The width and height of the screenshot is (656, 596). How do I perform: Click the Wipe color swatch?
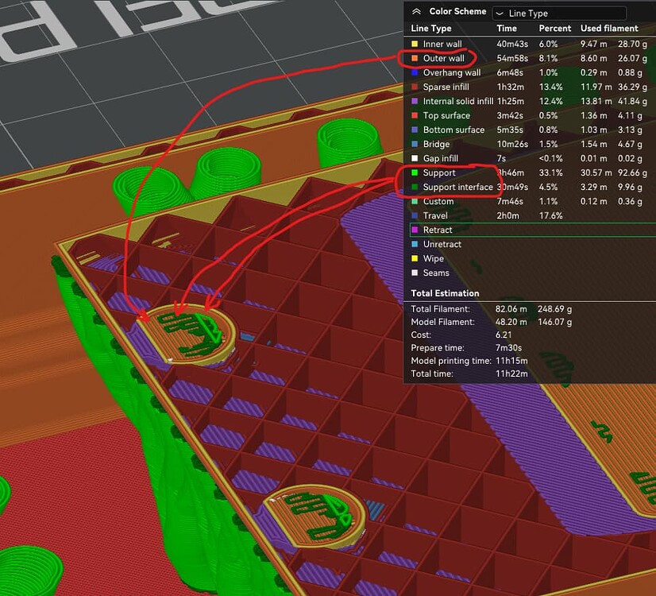pyautogui.click(x=415, y=258)
